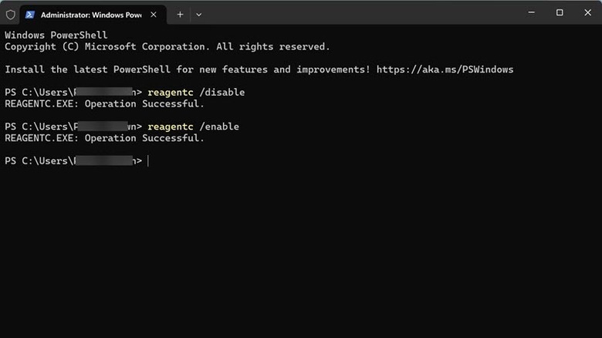The height and width of the screenshot is (338, 602).
Task: Open a new tab with plus icon
Action: 180,14
